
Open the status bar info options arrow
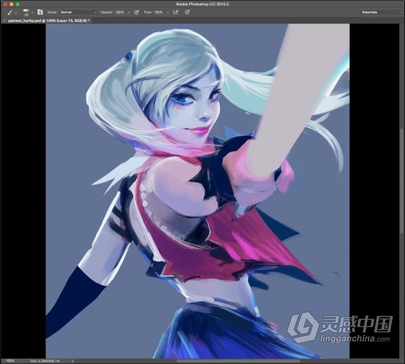coord(72,361)
